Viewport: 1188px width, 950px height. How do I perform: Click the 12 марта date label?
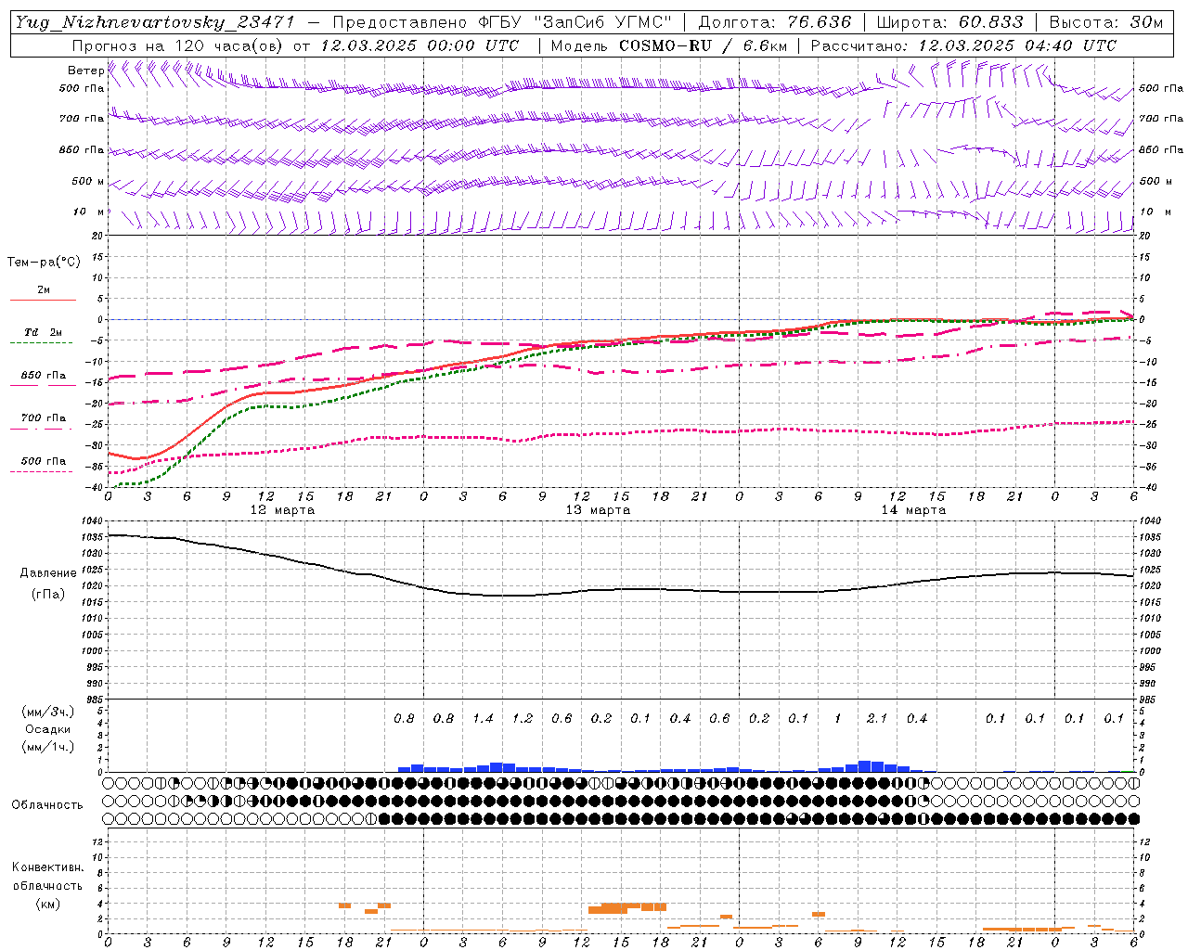tap(283, 509)
